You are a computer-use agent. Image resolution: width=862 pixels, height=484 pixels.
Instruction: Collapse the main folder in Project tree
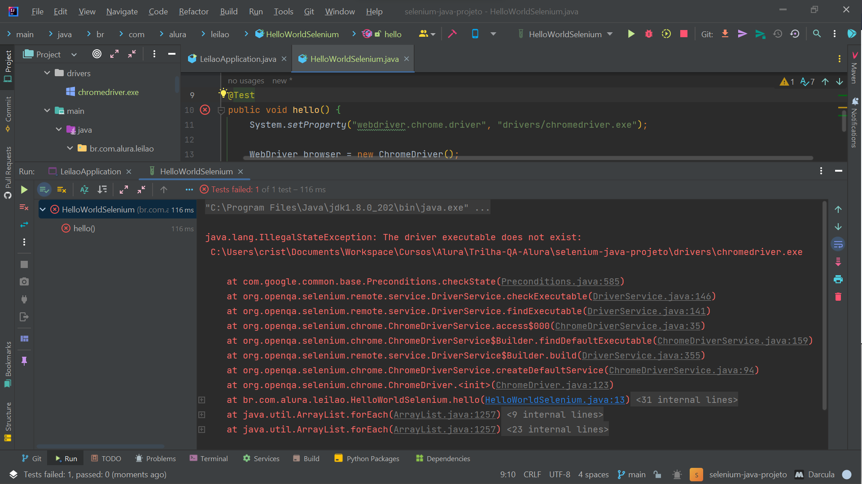pyautogui.click(x=47, y=110)
